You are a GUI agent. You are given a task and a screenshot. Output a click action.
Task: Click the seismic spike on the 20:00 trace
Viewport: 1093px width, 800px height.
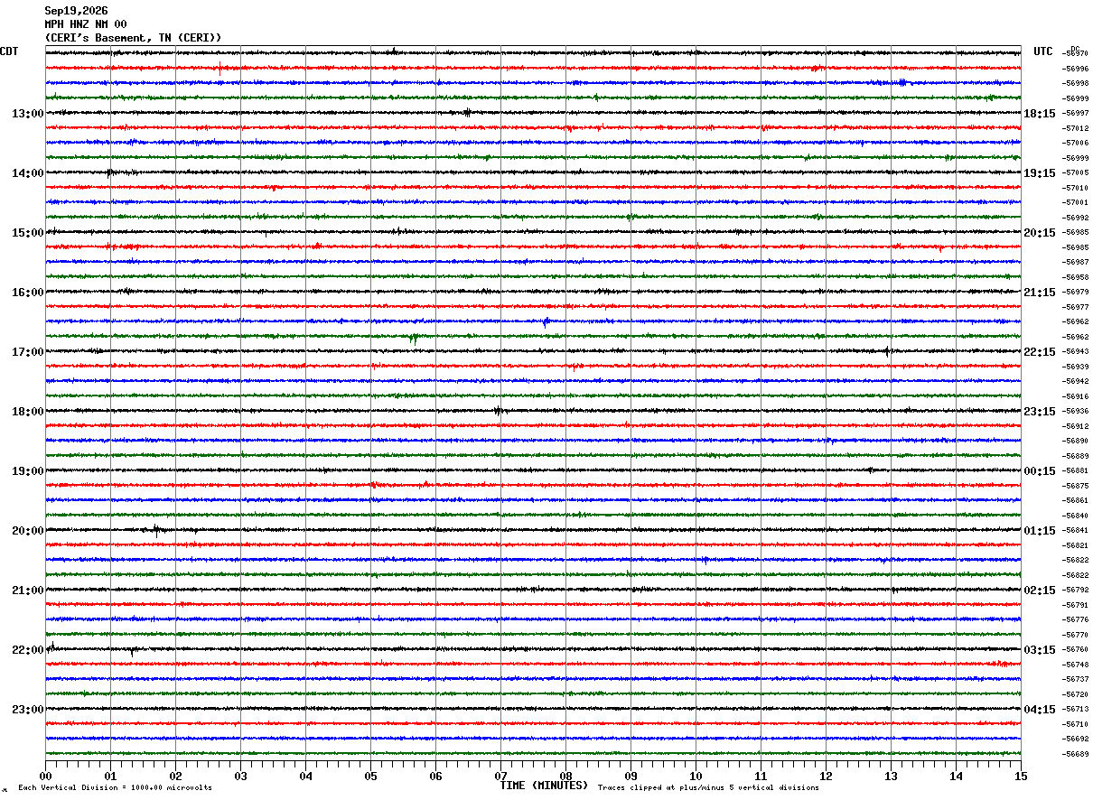156,531
